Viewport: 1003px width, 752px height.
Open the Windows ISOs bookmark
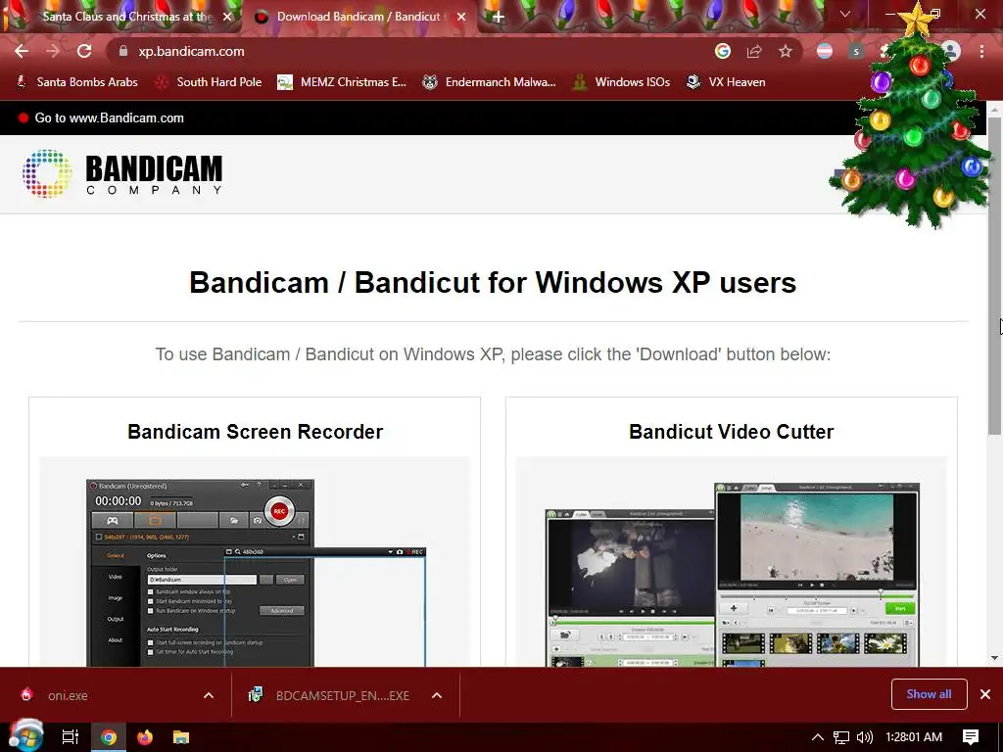click(x=622, y=82)
